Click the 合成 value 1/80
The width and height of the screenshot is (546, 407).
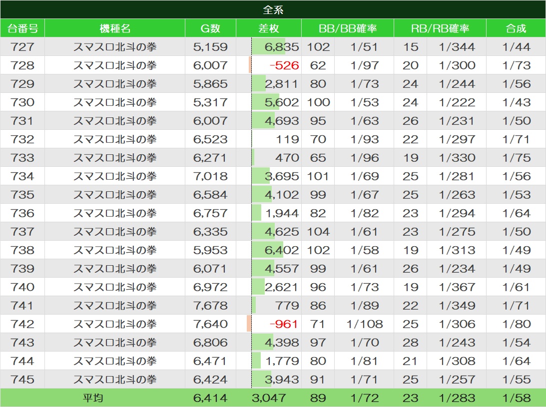point(516,324)
